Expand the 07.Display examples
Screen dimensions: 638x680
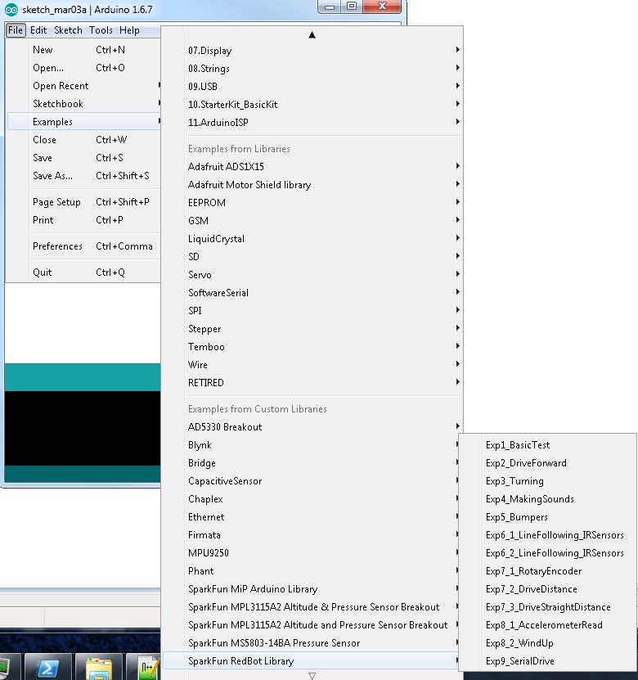coord(312,50)
